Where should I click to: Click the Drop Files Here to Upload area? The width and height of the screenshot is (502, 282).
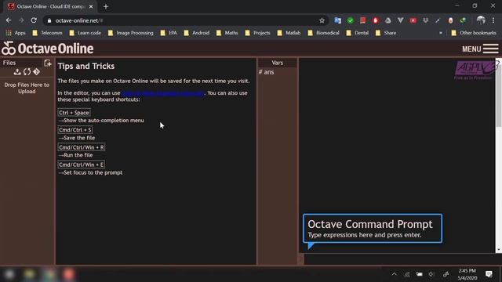coord(27,88)
